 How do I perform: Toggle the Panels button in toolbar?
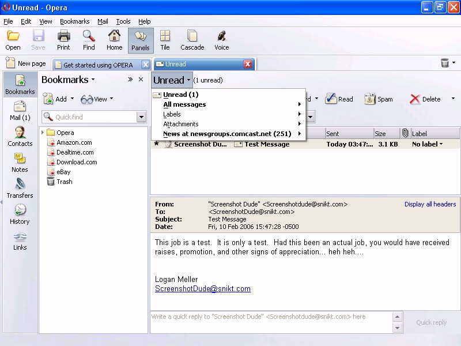(x=141, y=40)
